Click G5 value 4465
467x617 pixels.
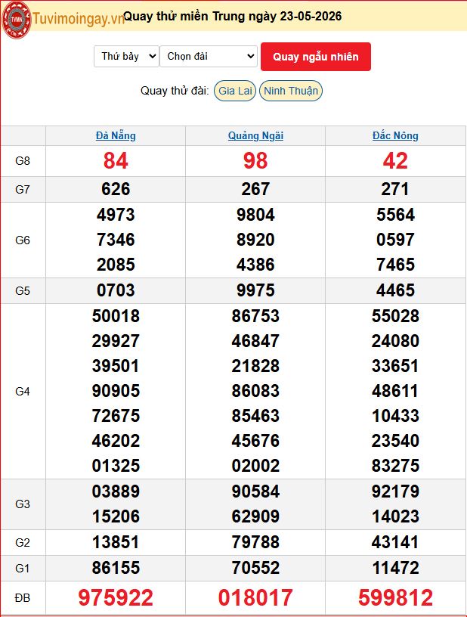tap(395, 290)
